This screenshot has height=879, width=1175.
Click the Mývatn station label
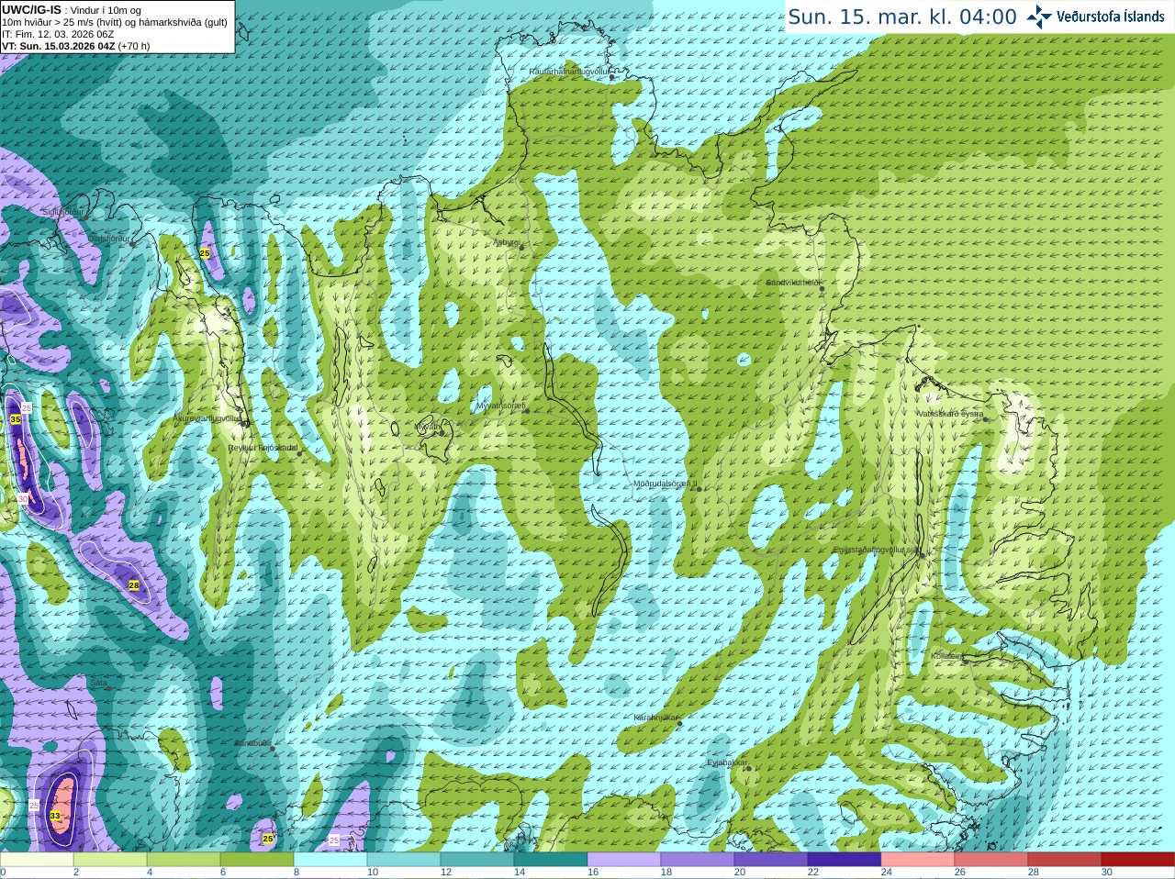[x=428, y=427]
